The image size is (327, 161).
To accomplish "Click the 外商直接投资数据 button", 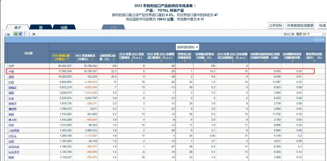I will pyautogui.click(x=300, y=25).
